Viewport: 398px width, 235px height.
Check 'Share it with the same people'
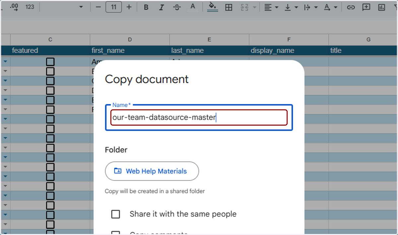coord(115,214)
